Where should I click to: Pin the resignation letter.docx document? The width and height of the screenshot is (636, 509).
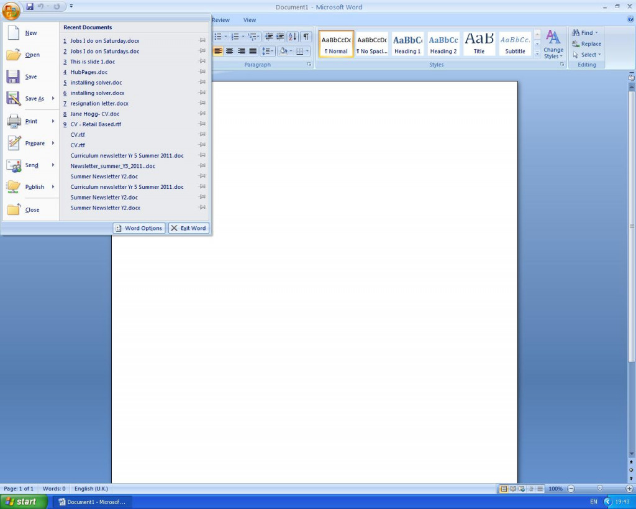(x=202, y=103)
